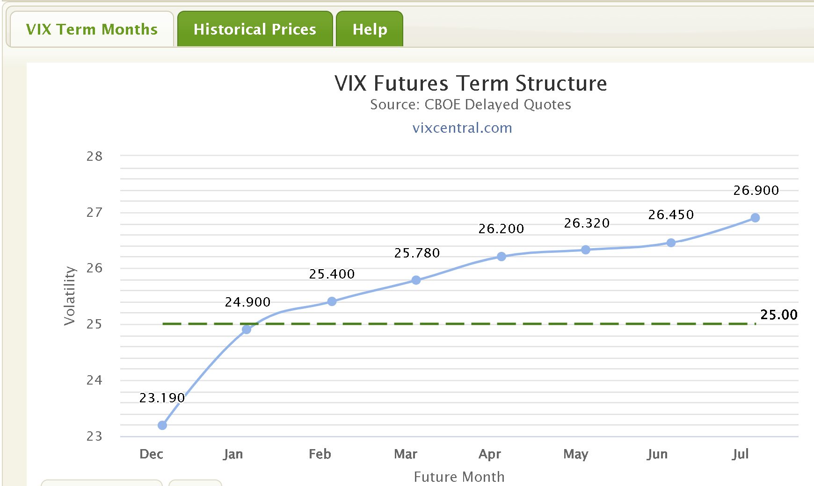This screenshot has height=486, width=814.
Task: Select the Jan data point on curve
Action: point(247,329)
